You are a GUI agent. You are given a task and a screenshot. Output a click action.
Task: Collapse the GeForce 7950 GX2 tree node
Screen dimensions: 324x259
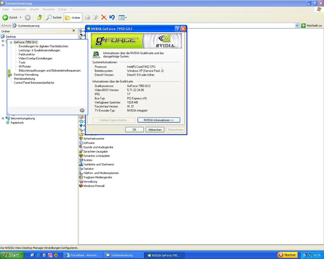click(x=11, y=42)
